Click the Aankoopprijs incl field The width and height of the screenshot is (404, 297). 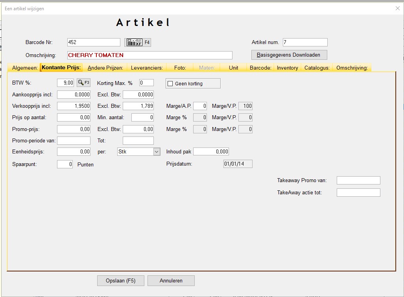[x=74, y=94]
